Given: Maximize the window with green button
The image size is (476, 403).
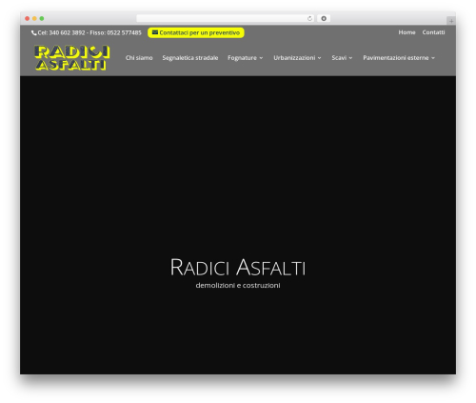Looking at the screenshot, I should (42, 18).
